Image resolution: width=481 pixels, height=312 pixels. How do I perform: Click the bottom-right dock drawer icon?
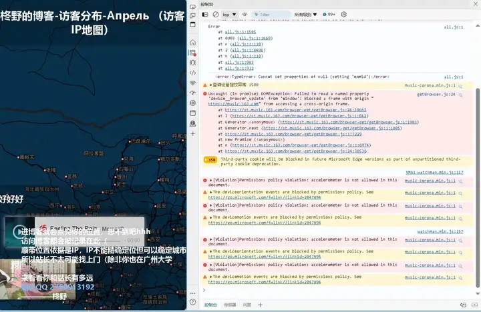[x=463, y=305]
